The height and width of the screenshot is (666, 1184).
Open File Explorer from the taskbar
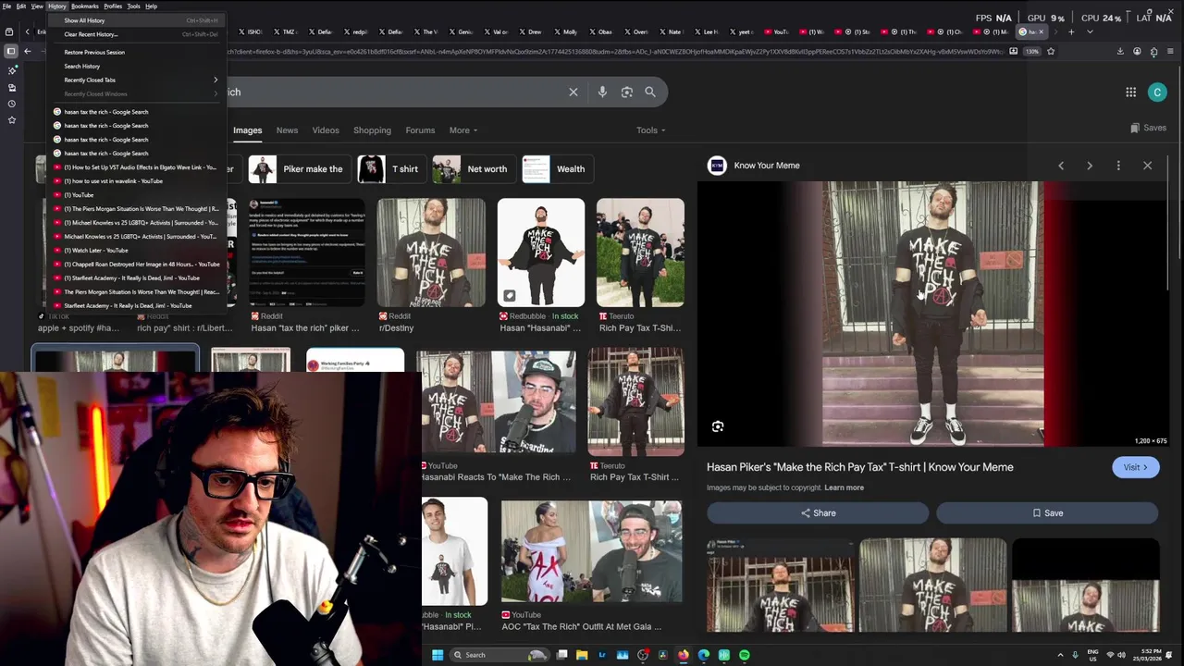582,655
